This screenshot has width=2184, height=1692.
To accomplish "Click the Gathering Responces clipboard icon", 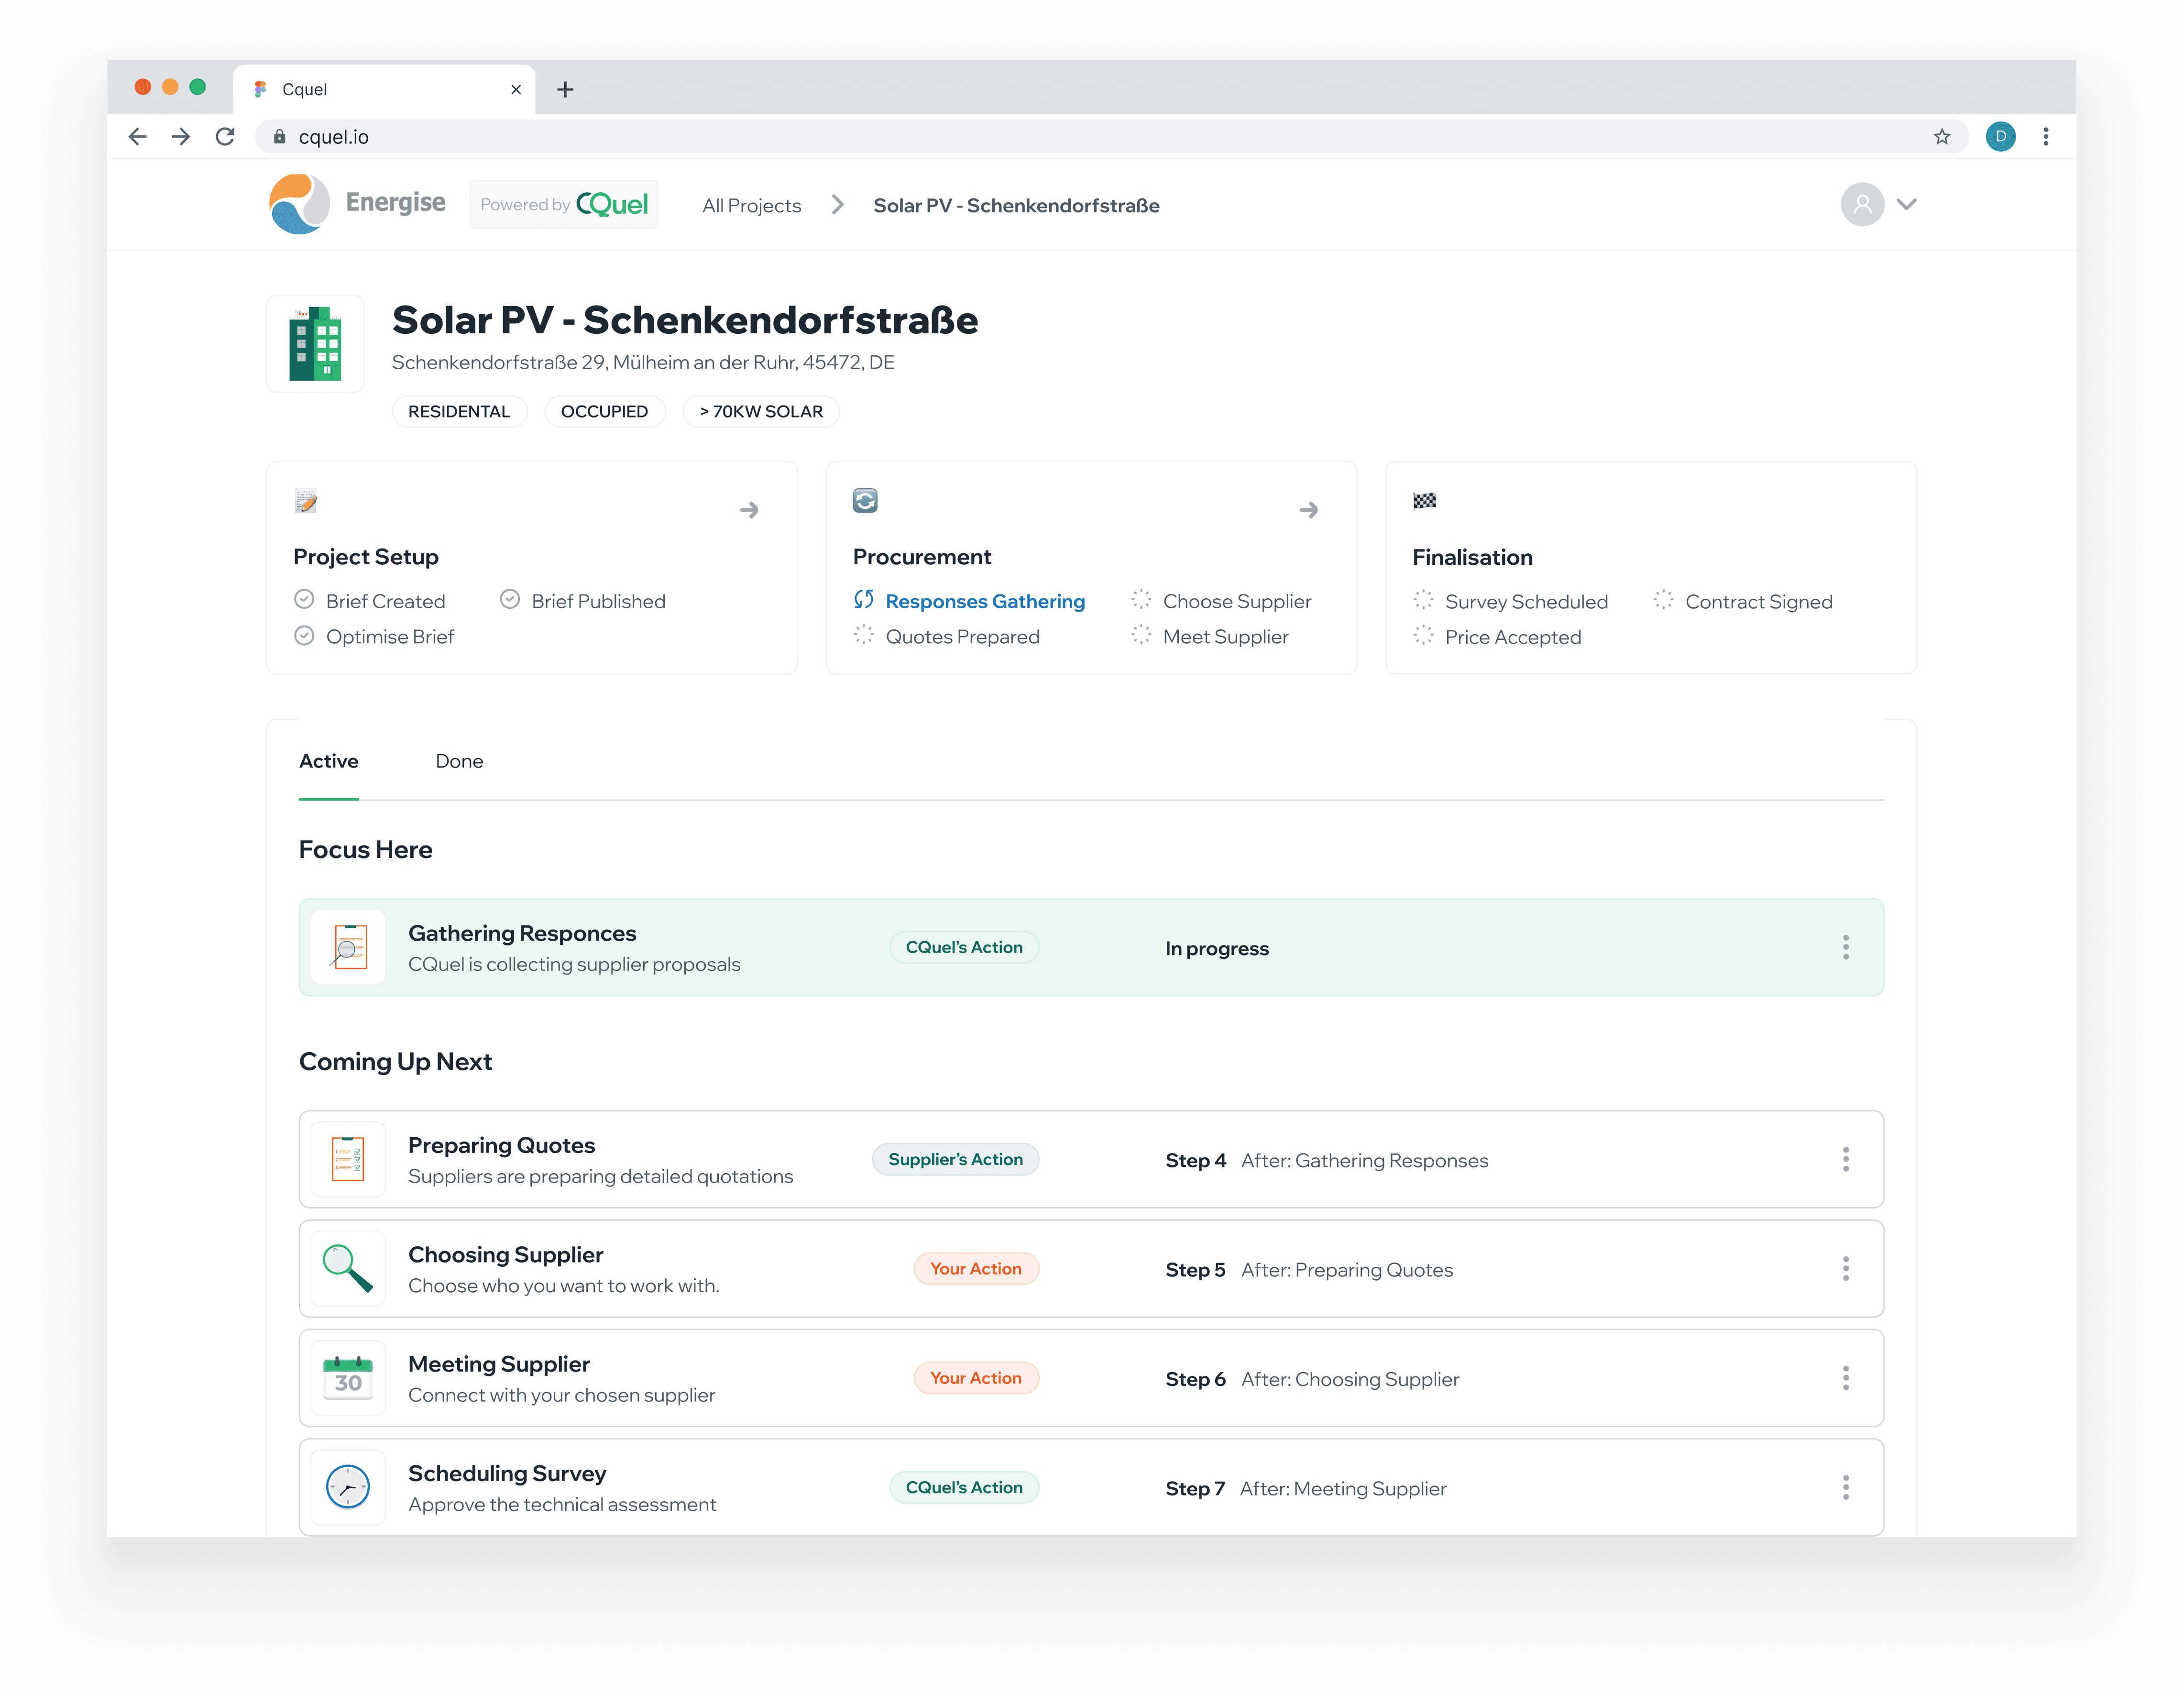I will pos(348,947).
